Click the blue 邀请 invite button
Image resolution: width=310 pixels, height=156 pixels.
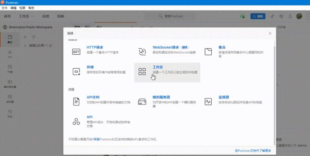[258, 17]
